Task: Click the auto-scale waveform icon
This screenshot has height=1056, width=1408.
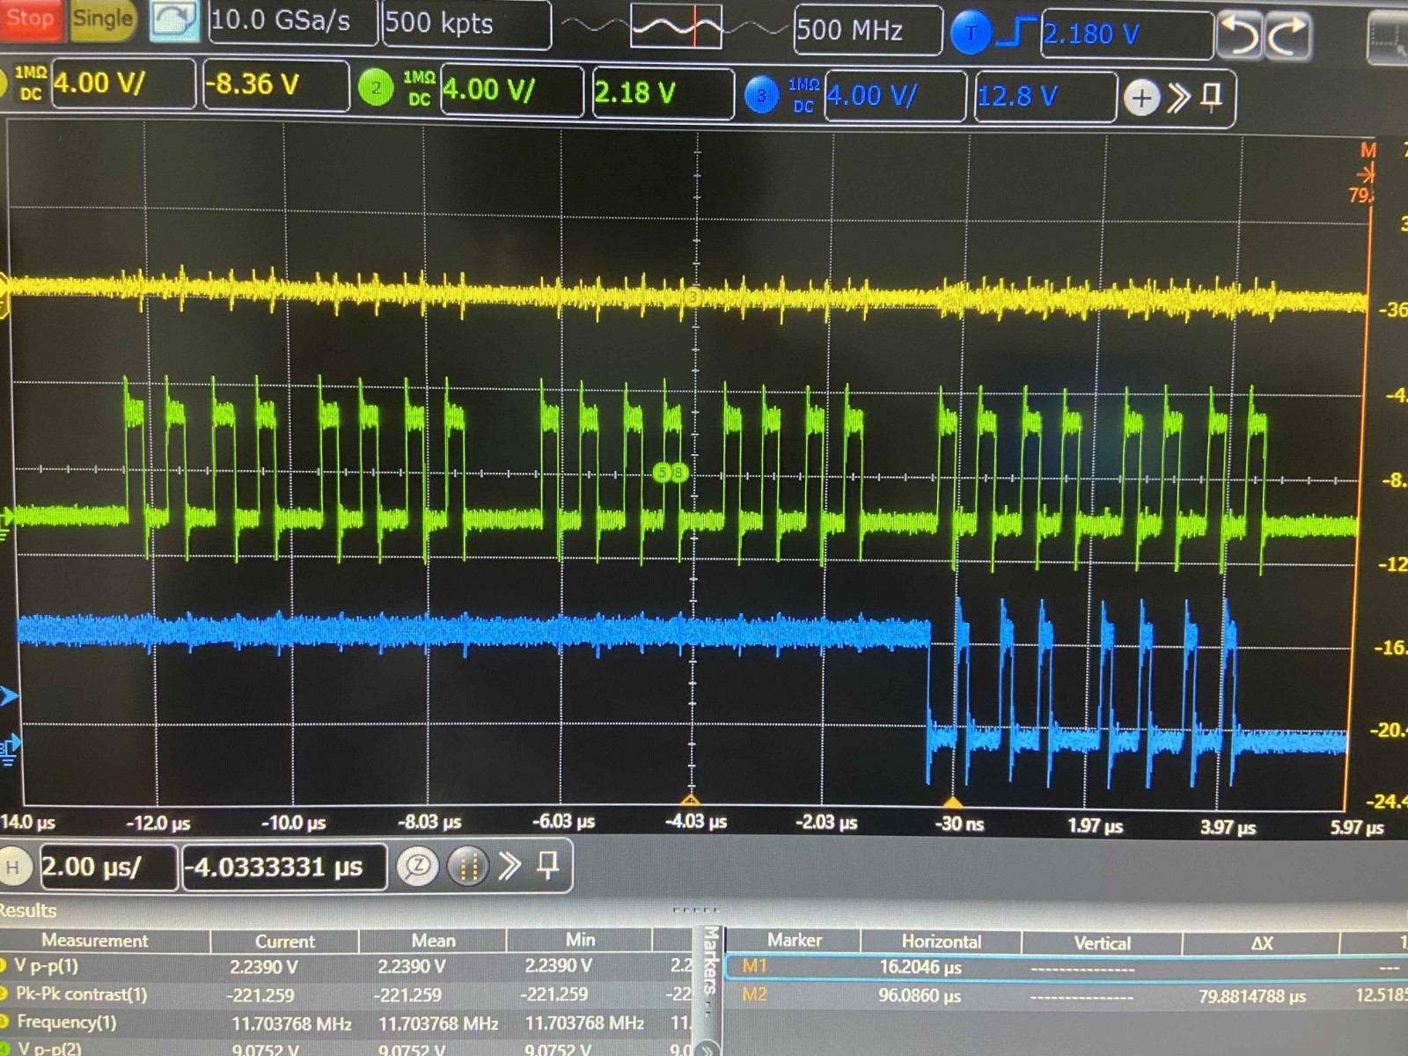Action: (173, 20)
